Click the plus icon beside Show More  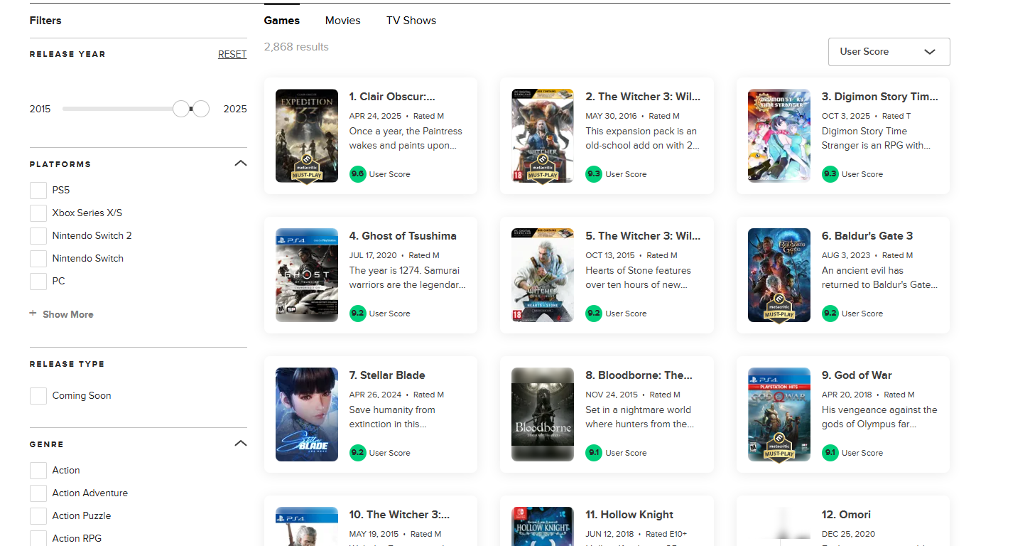click(33, 314)
